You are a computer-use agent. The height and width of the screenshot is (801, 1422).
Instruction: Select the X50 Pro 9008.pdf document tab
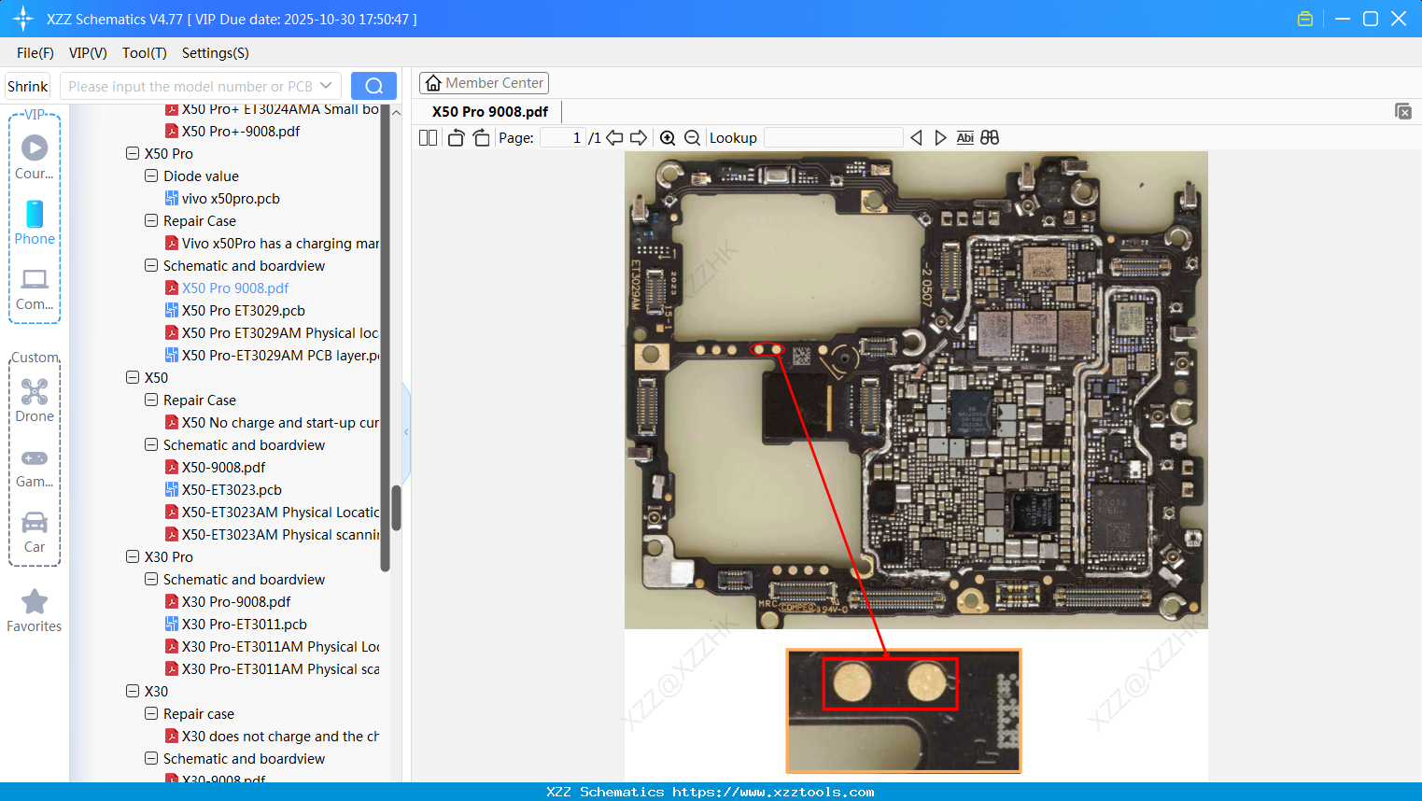pyautogui.click(x=489, y=111)
